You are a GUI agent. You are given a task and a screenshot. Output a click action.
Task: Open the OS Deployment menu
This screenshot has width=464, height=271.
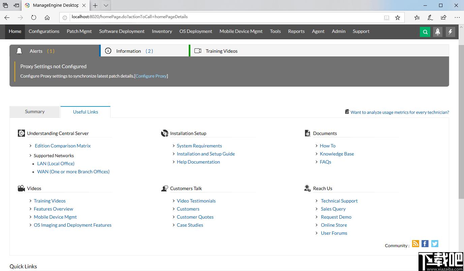click(196, 31)
